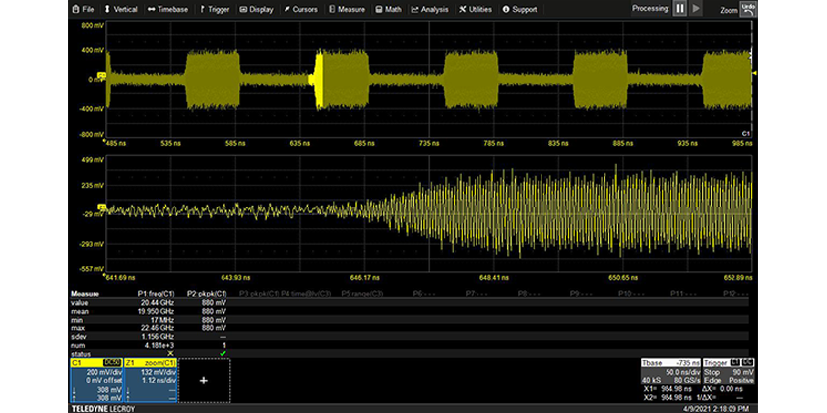This screenshot has height=413, width=827.
Task: Undo the last zoom action
Action: pyautogui.click(x=750, y=8)
